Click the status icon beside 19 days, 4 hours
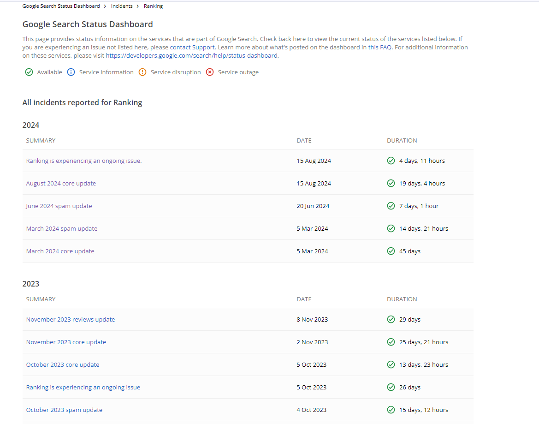 coord(391,183)
